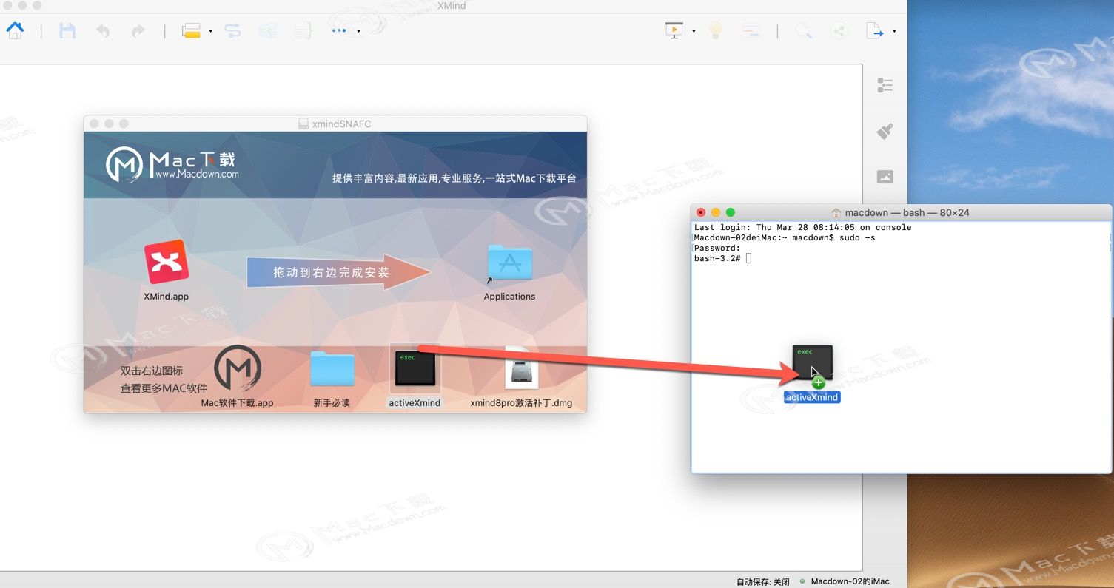The height and width of the screenshot is (588, 1114).
Task: Click the 查看更多MAC软件 text
Action: (164, 388)
